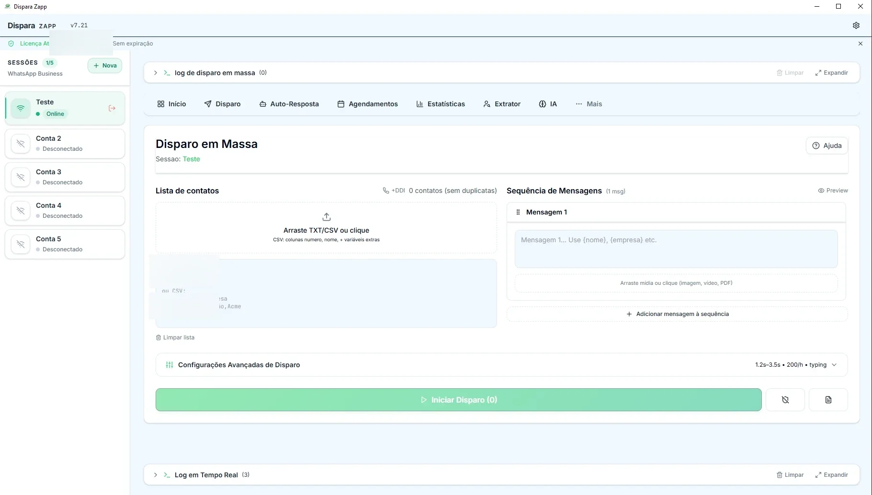Image resolution: width=872 pixels, height=495 pixels.
Task: Open the Extrator tab
Action: (x=502, y=104)
